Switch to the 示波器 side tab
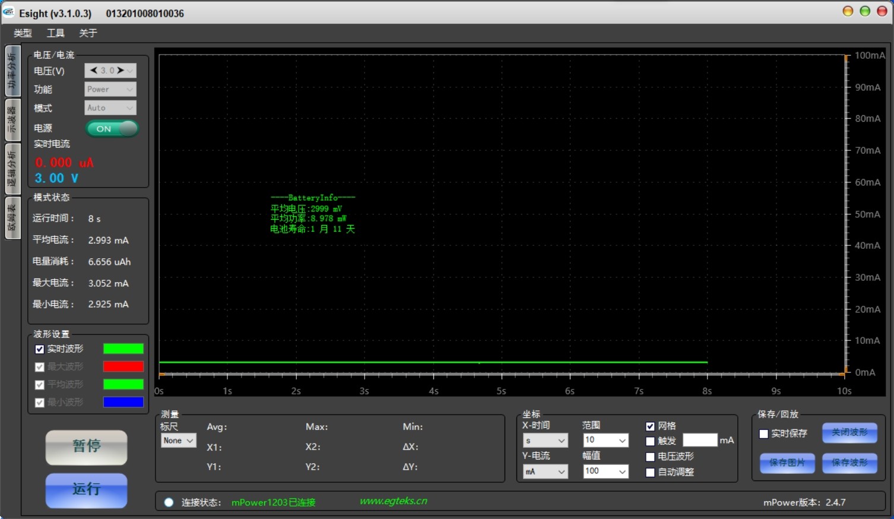Screen dimensions: 894x519 (x=12, y=121)
